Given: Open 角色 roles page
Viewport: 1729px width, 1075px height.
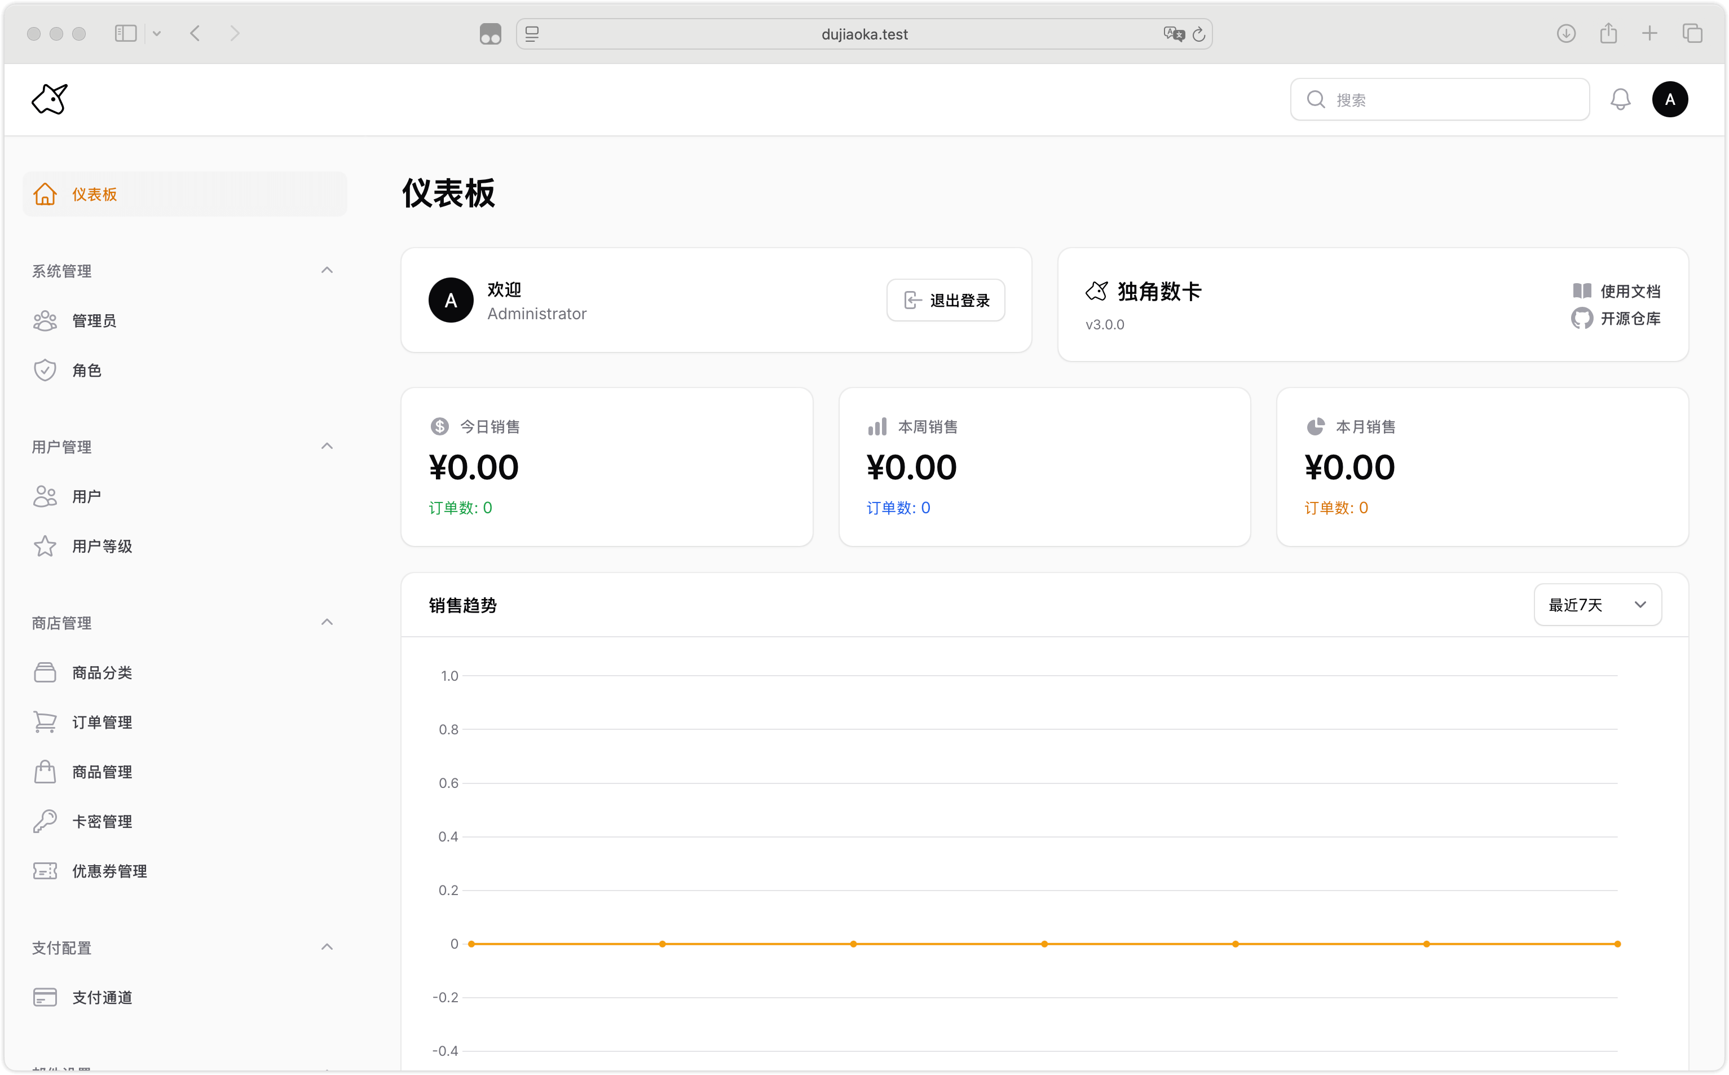Looking at the screenshot, I should pos(185,371).
